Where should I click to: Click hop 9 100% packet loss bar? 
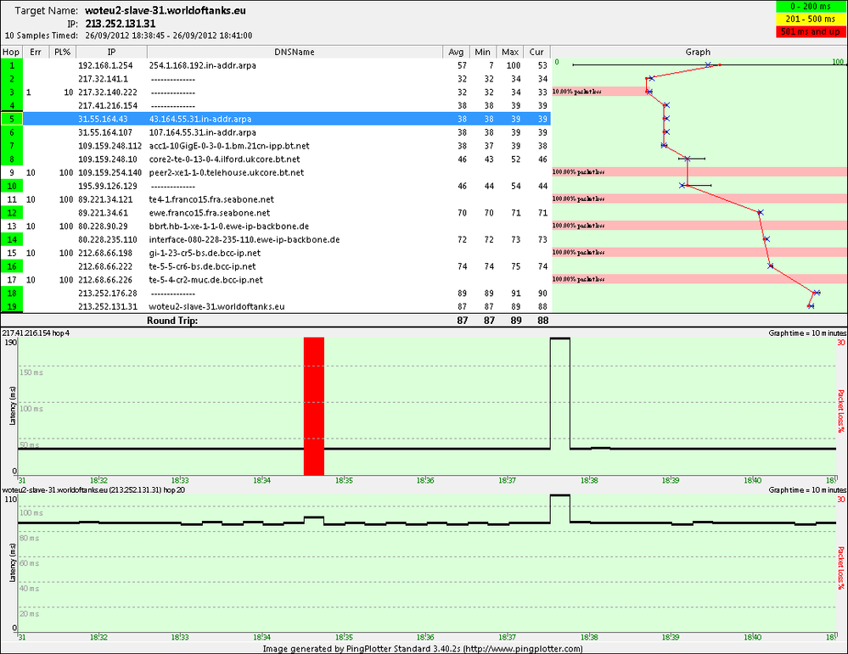(699, 172)
